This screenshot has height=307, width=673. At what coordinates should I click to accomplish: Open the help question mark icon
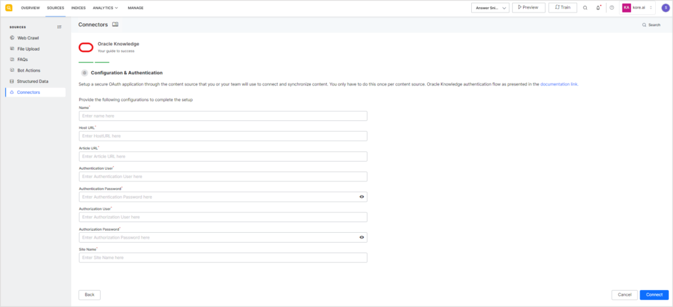click(x=612, y=8)
